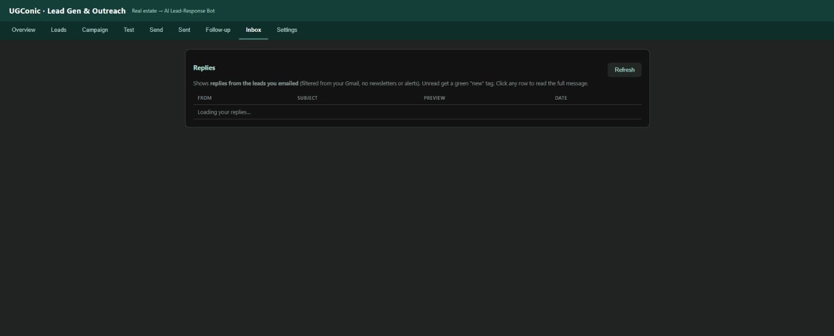The height and width of the screenshot is (336, 834).
Task: Open the Settings tab
Action: coord(287,30)
